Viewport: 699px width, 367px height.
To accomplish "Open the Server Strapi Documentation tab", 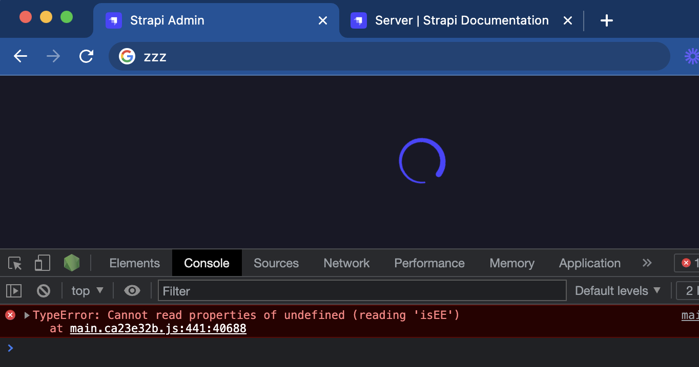I will [460, 20].
